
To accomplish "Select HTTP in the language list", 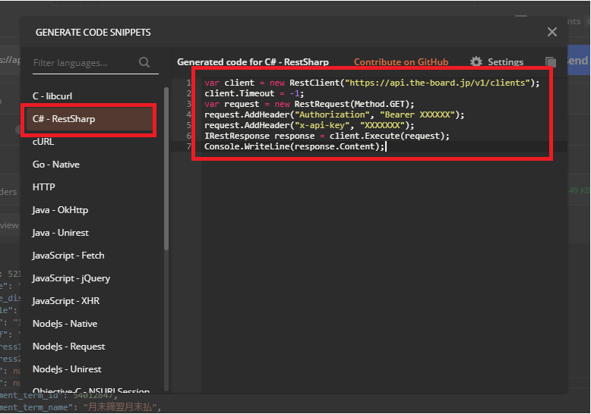I will pos(44,187).
